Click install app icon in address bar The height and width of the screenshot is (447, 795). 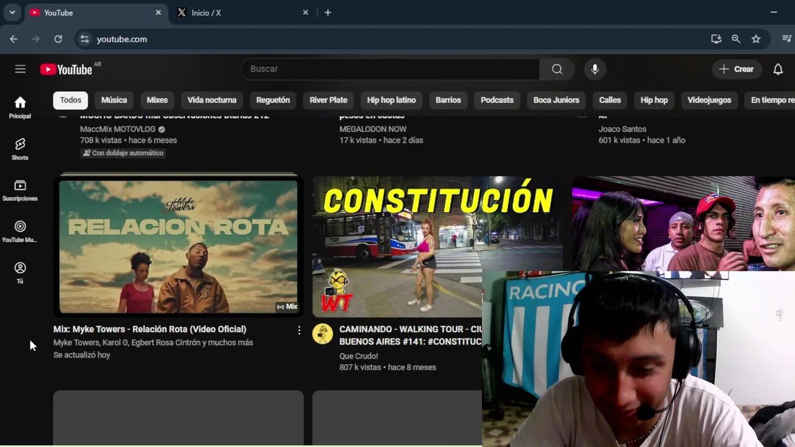click(x=716, y=38)
